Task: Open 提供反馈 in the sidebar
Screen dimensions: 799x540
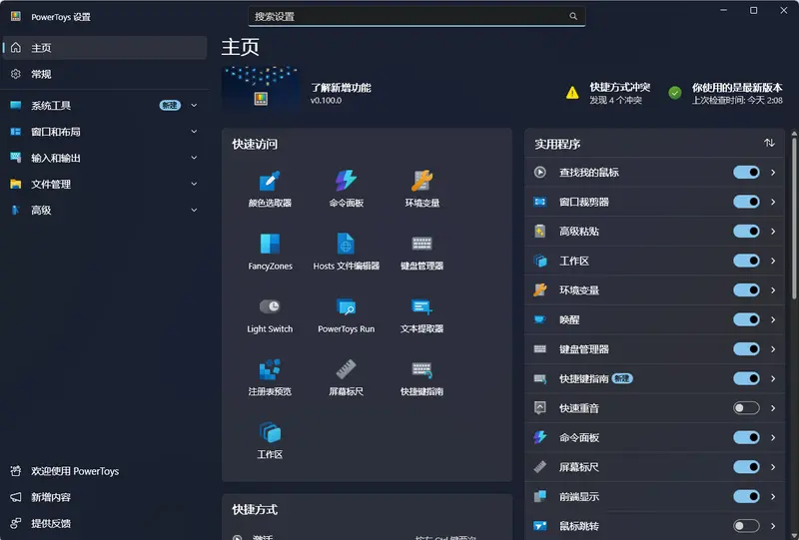Action: pyautogui.click(x=105, y=523)
